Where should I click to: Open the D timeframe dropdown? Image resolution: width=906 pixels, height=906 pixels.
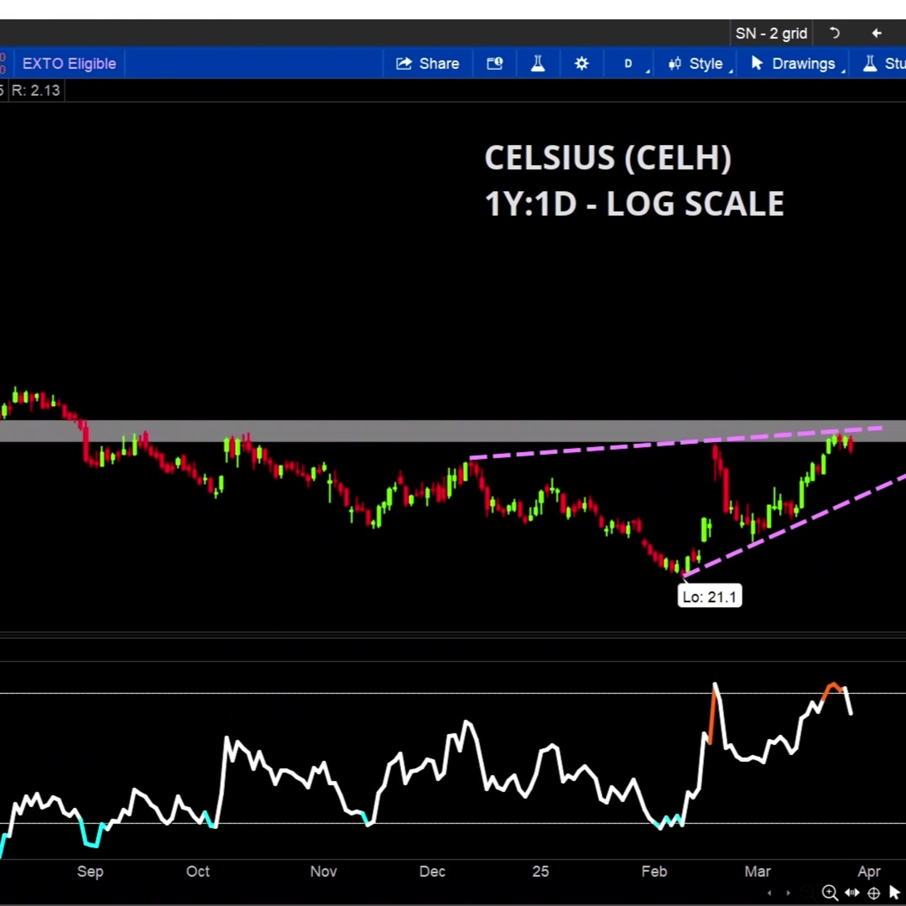pyautogui.click(x=628, y=63)
